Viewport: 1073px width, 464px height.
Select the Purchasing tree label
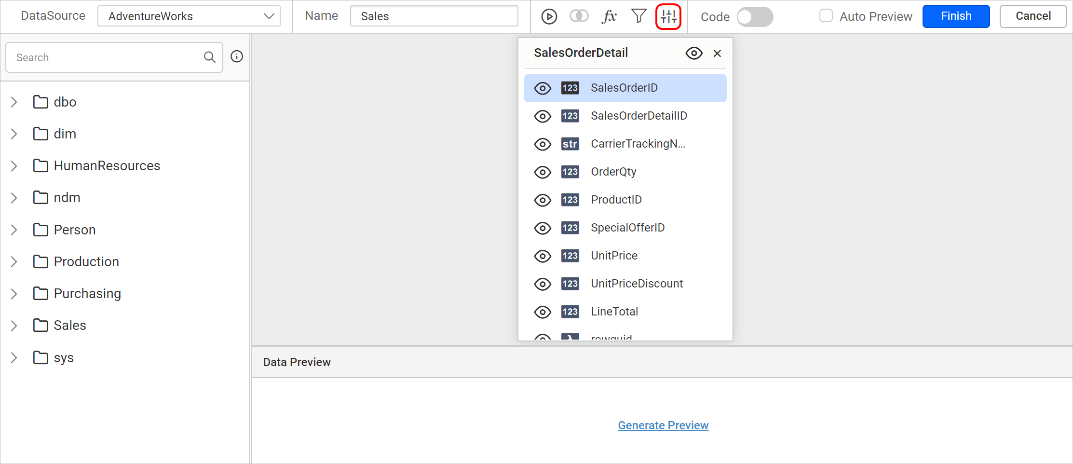click(87, 294)
